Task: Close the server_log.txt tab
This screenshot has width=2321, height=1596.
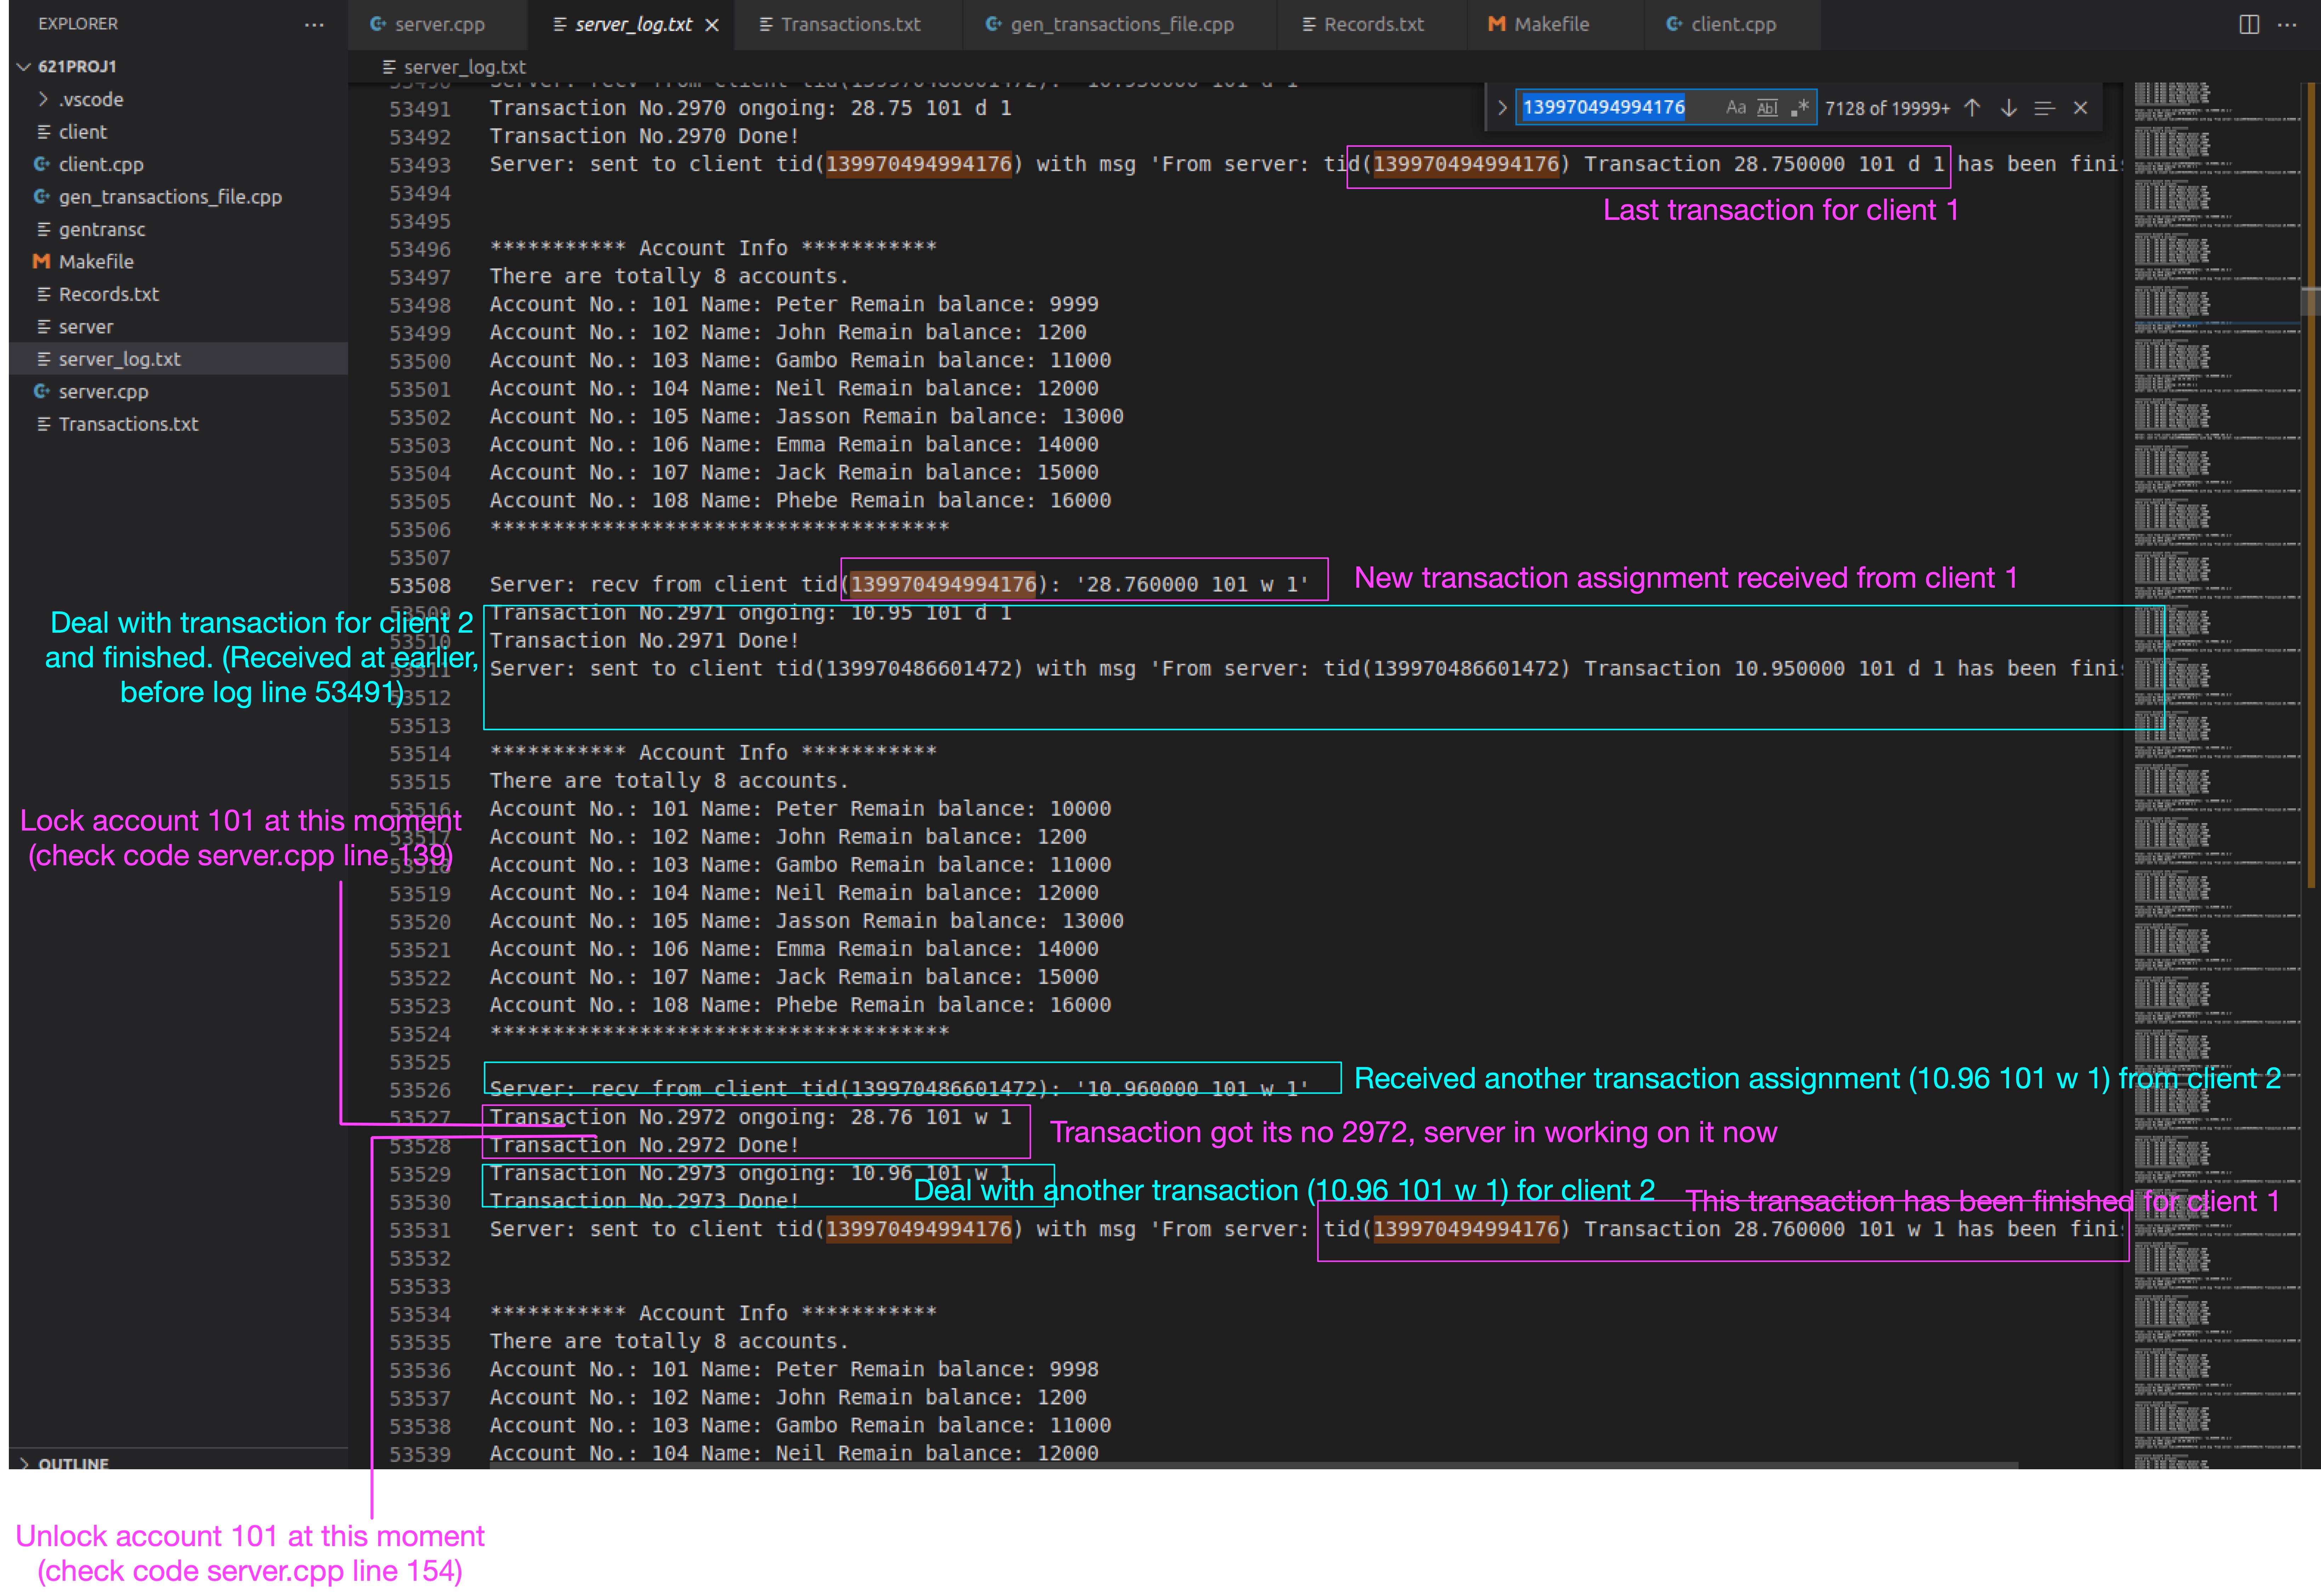Action: pos(712,25)
